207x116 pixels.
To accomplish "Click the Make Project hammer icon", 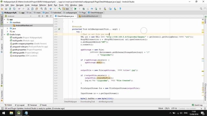I will pyautogui.click(x=60, y=9).
